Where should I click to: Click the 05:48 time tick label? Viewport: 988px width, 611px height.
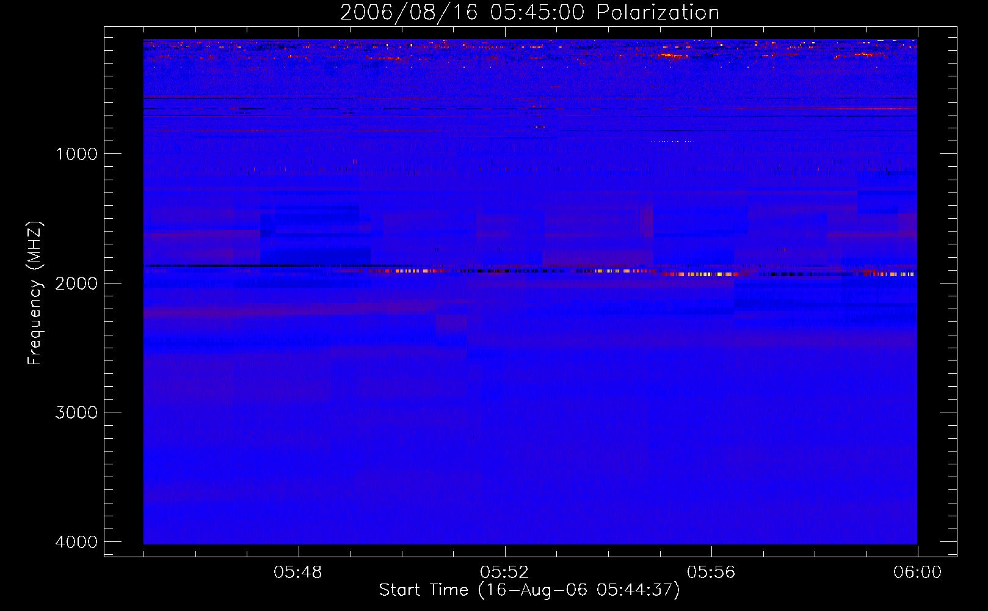298,573
